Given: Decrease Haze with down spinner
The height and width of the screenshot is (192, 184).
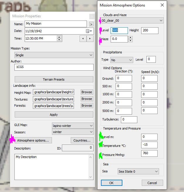Looking at the screenshot, I should tap(130, 41).
